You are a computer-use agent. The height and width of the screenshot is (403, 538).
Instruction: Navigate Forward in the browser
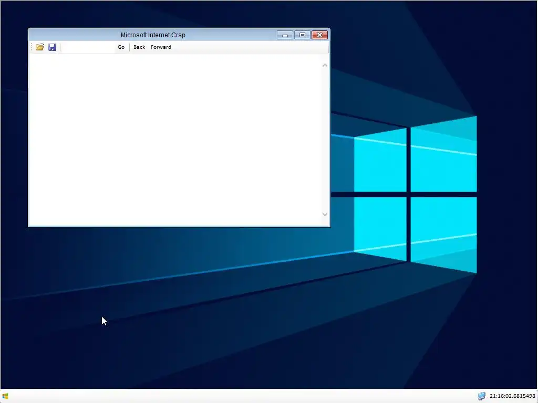coord(161,47)
